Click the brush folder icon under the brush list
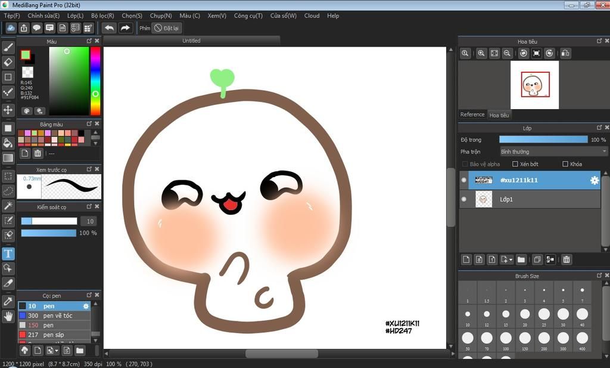610x368 pixels. [x=80, y=351]
